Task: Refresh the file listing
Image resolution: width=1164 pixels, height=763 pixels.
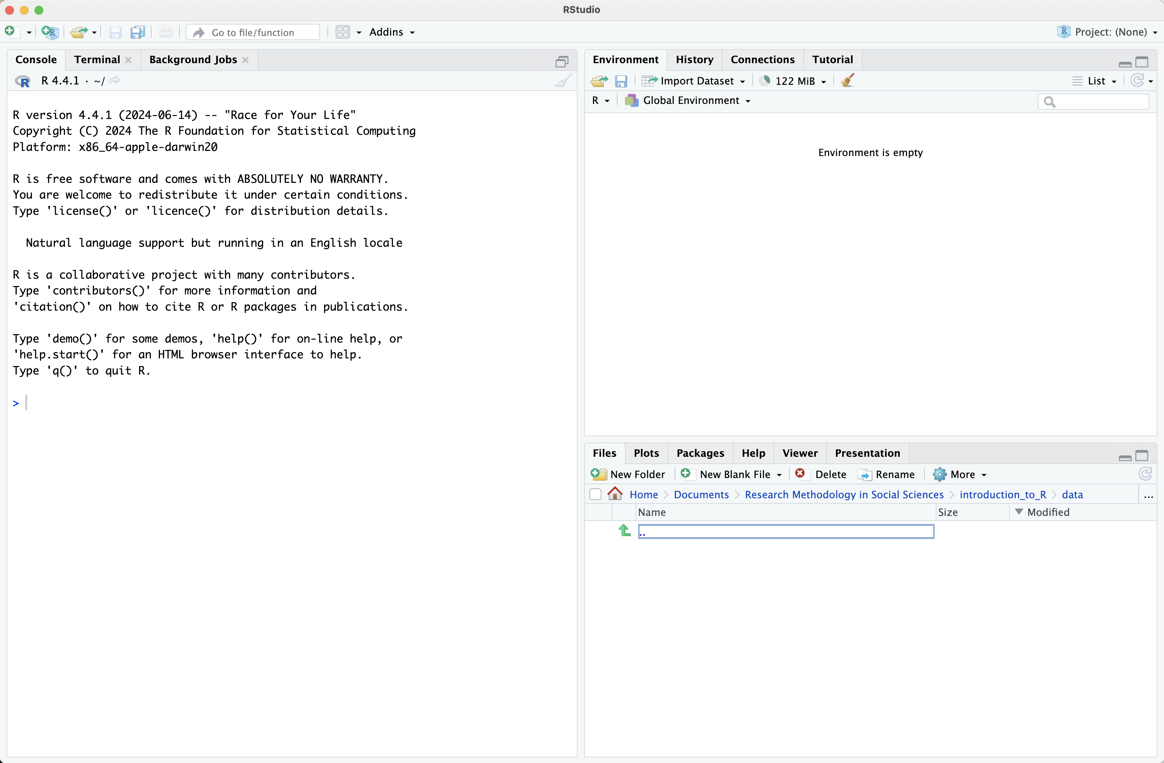Action: pos(1145,473)
